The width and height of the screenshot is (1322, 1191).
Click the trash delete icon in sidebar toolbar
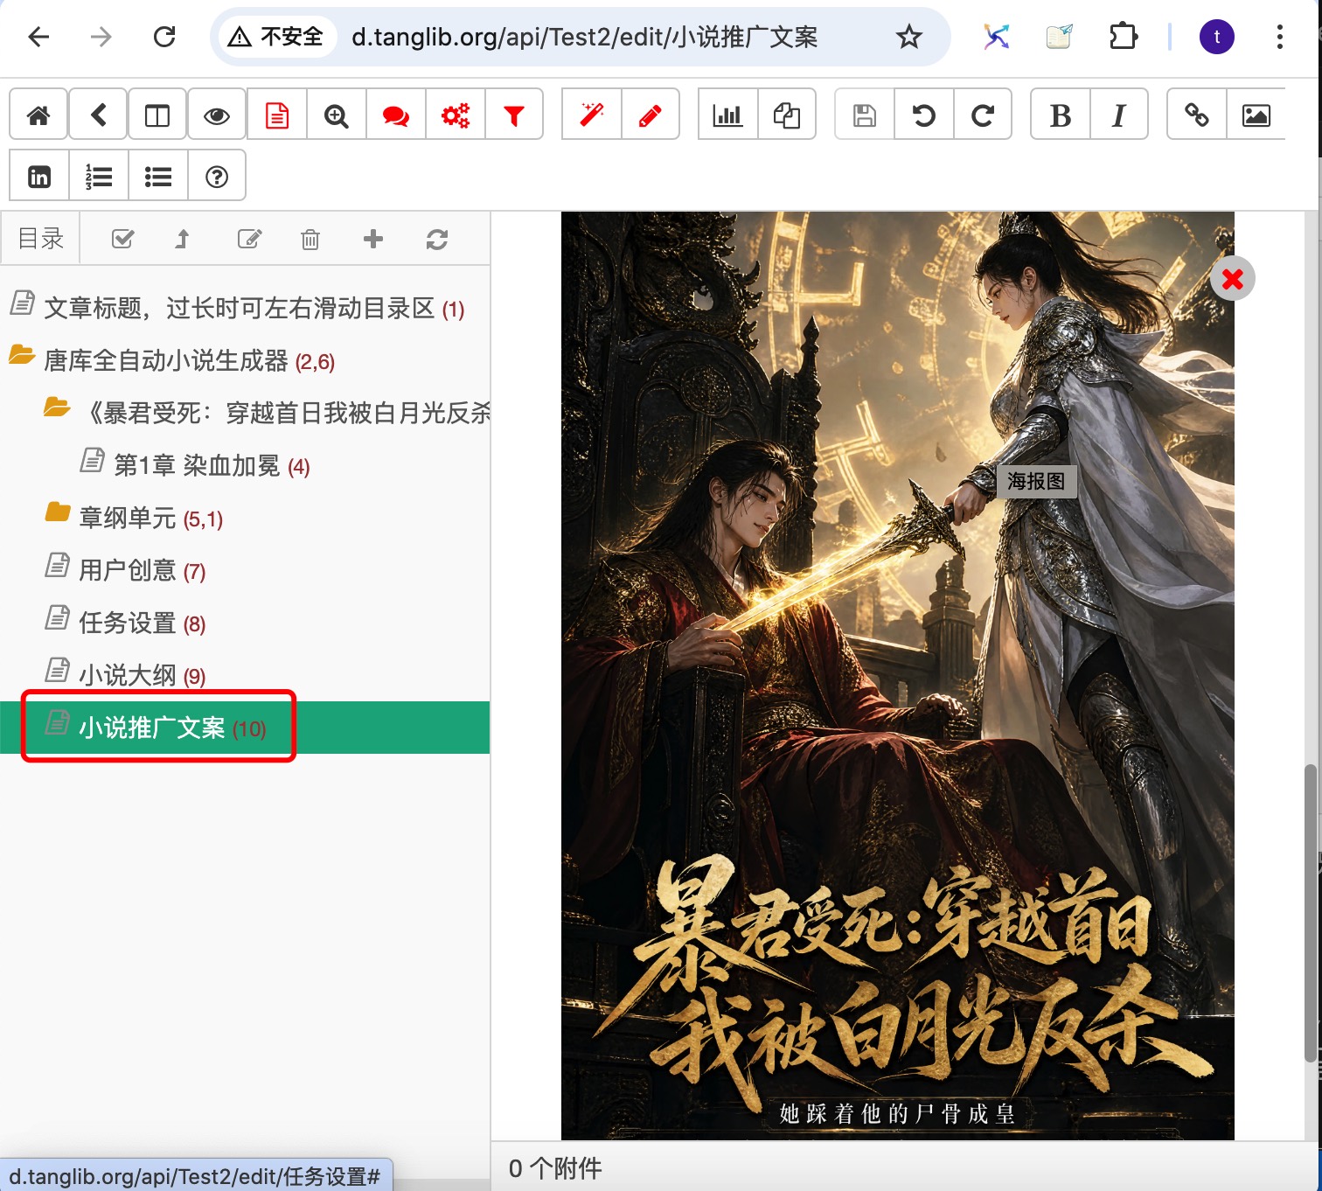[310, 239]
